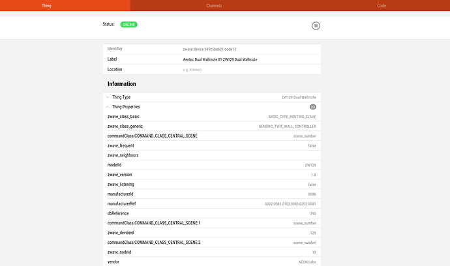450x266 pixels.
Task: Click the zwave_deviceid property row
Action: [x=212, y=233]
